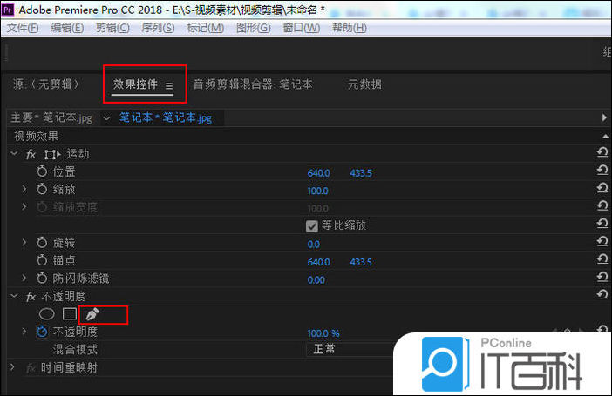Click the 位置 X value 640.0
Viewport: 612px width, 396px height.
coord(318,172)
